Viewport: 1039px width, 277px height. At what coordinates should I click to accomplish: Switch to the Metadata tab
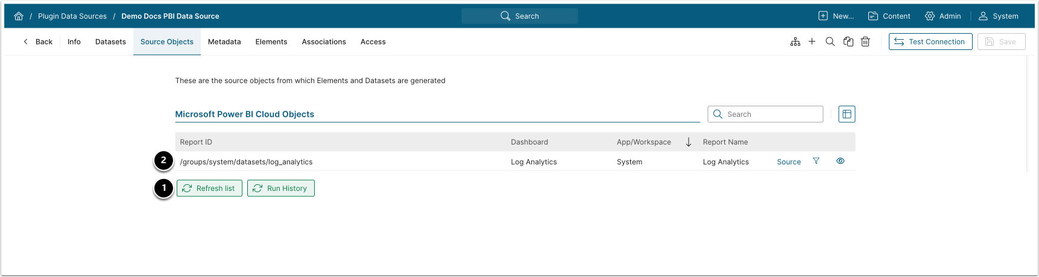tap(224, 42)
